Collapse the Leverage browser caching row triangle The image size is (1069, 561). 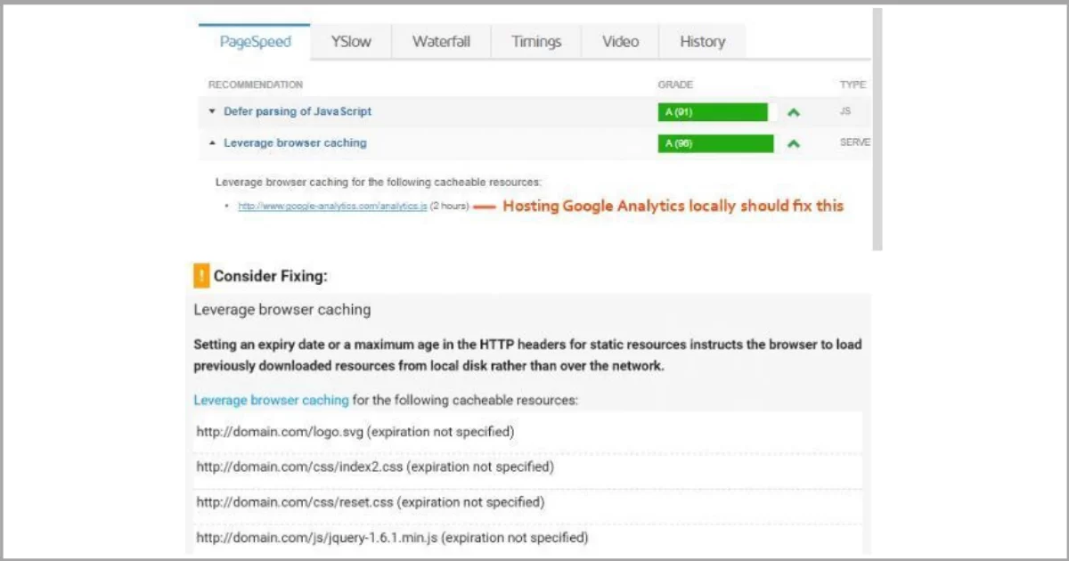pyautogui.click(x=212, y=143)
